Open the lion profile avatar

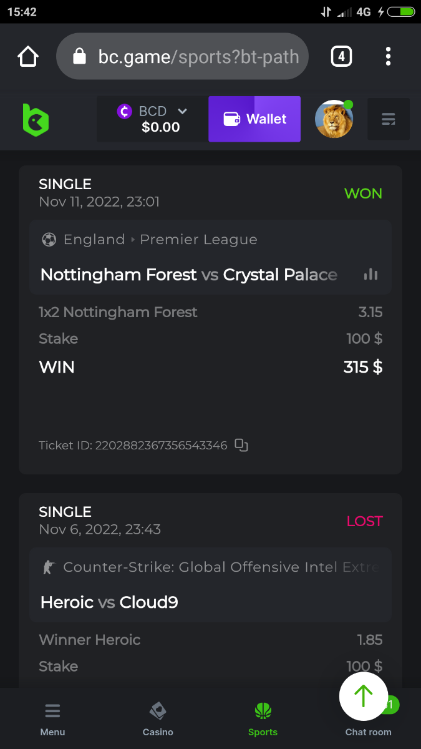click(x=334, y=119)
